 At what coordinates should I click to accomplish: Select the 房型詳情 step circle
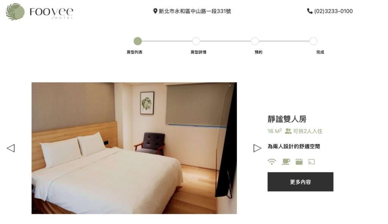tap(196, 41)
